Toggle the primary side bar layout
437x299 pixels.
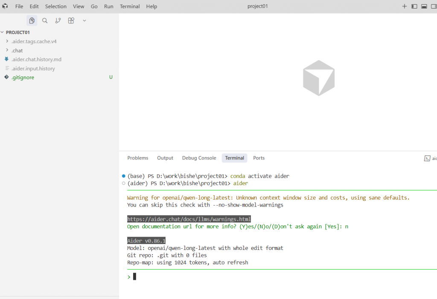[x=414, y=6]
